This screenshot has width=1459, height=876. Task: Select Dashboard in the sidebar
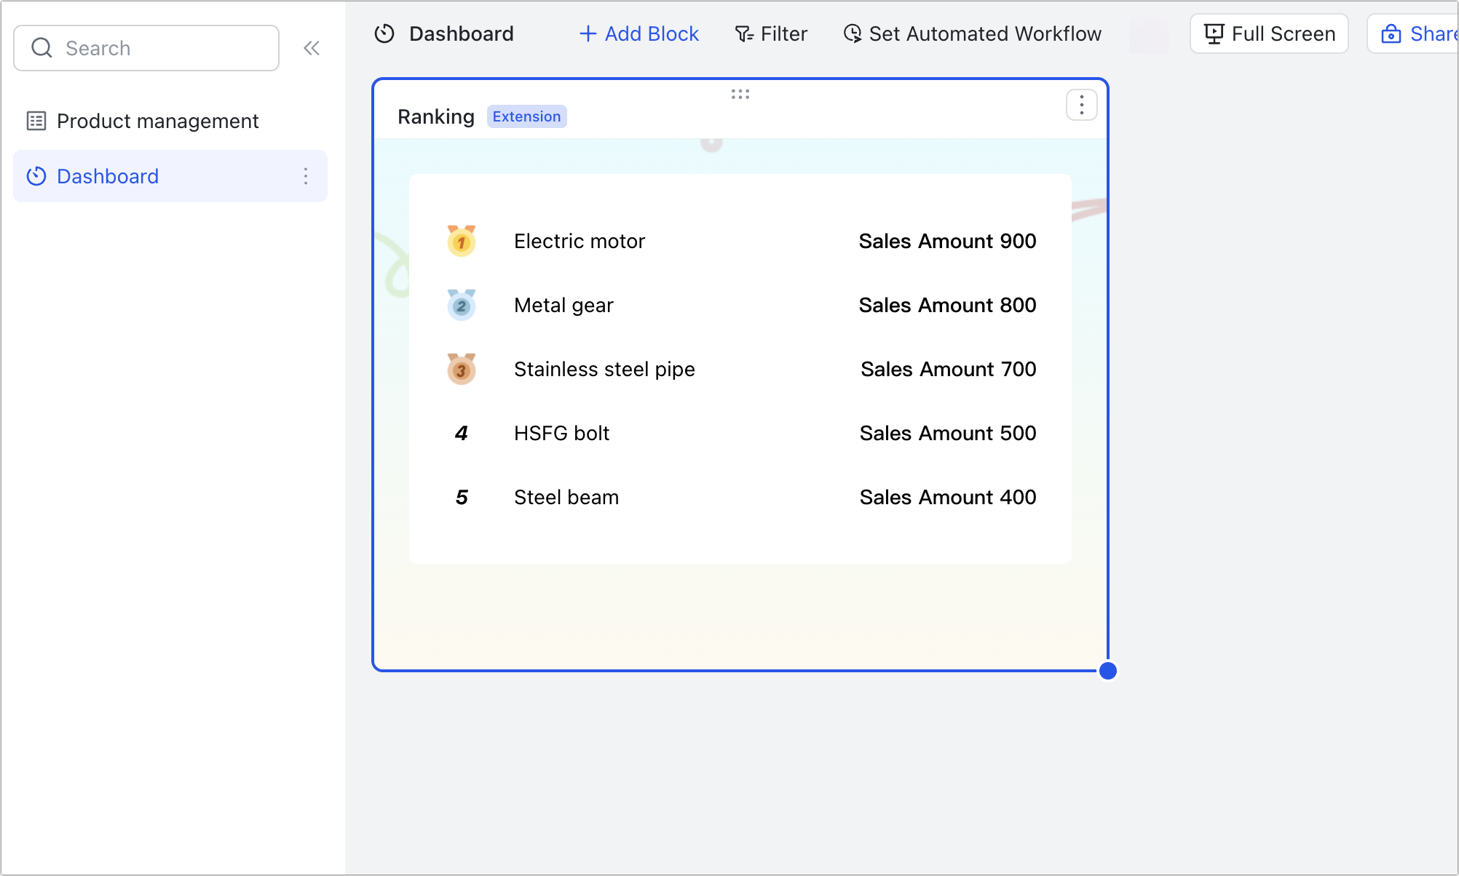(108, 176)
